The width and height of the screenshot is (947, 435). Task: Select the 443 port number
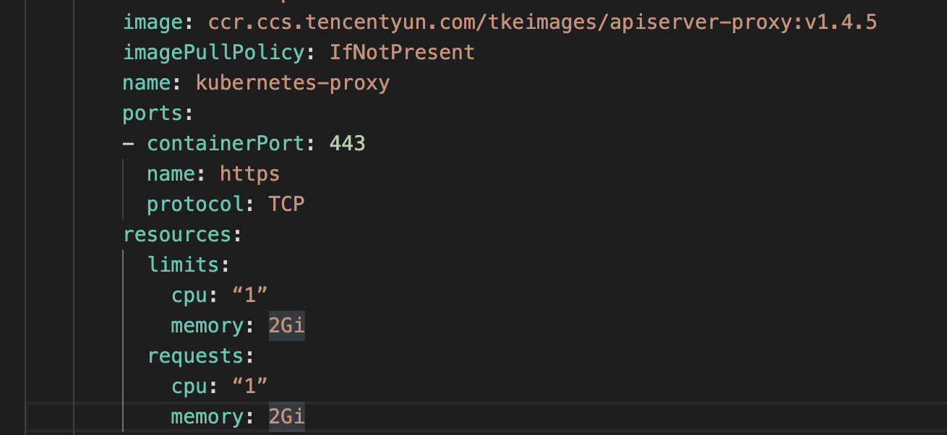pos(347,144)
